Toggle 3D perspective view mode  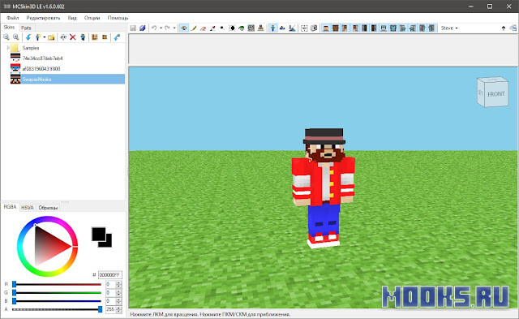tap(272, 28)
